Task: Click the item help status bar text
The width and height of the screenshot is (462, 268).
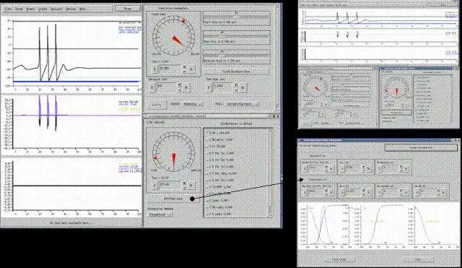Action: point(71,223)
